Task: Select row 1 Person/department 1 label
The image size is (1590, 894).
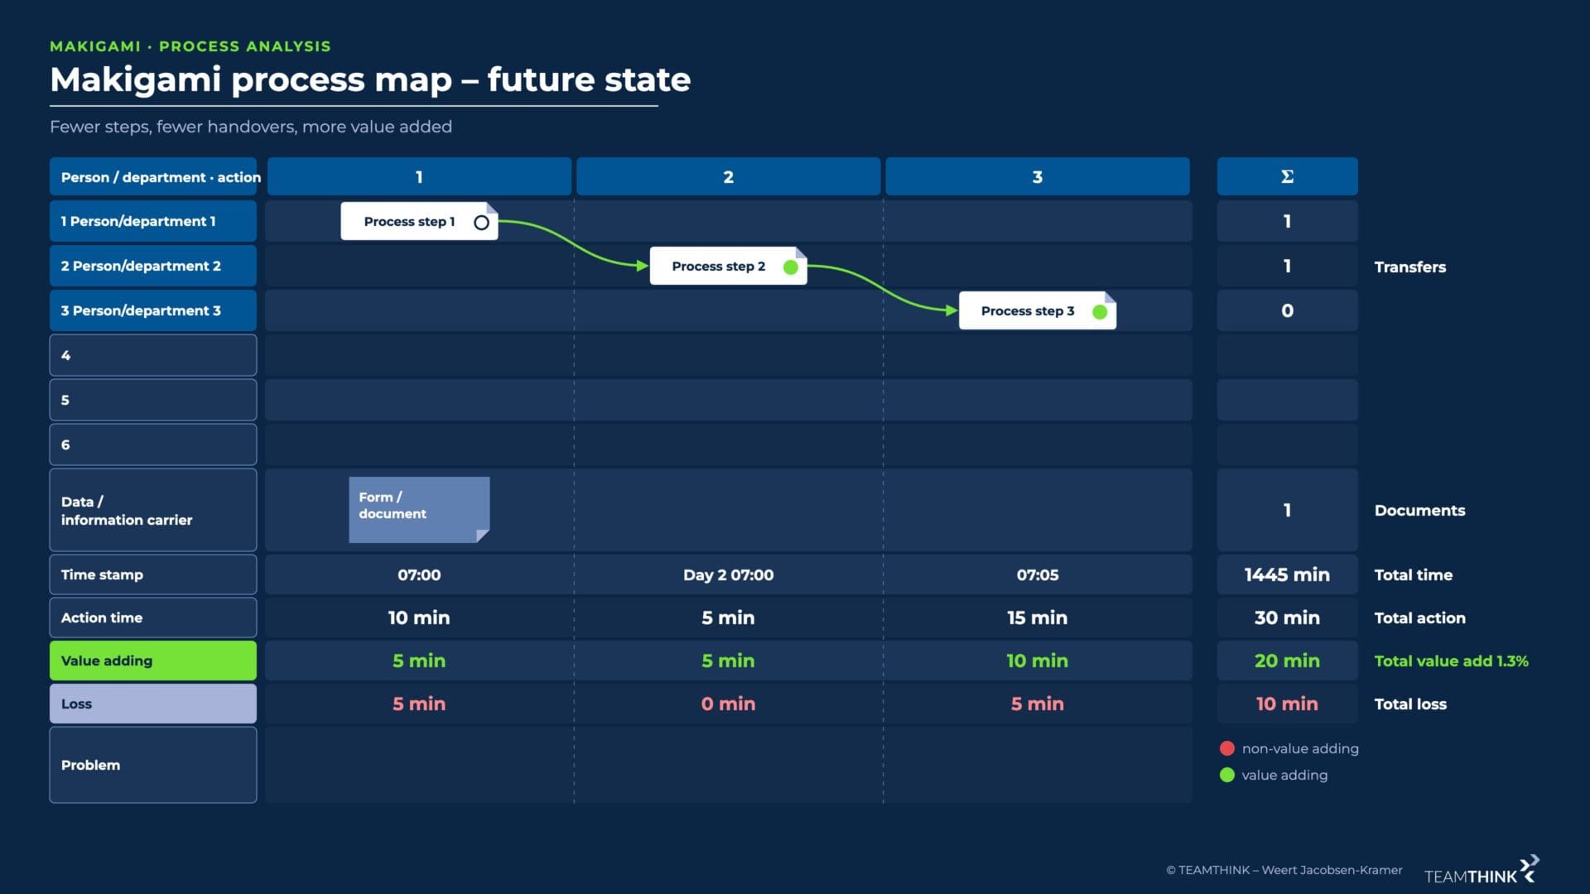Action: (153, 221)
